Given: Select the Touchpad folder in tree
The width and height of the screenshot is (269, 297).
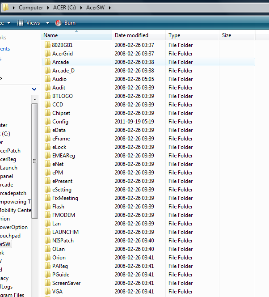Looking at the screenshot, I should 10,236.
